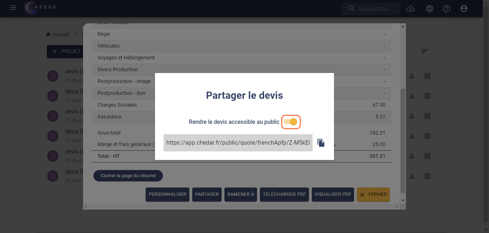Open the language globe icon
489x233 pixels.
(430, 9)
